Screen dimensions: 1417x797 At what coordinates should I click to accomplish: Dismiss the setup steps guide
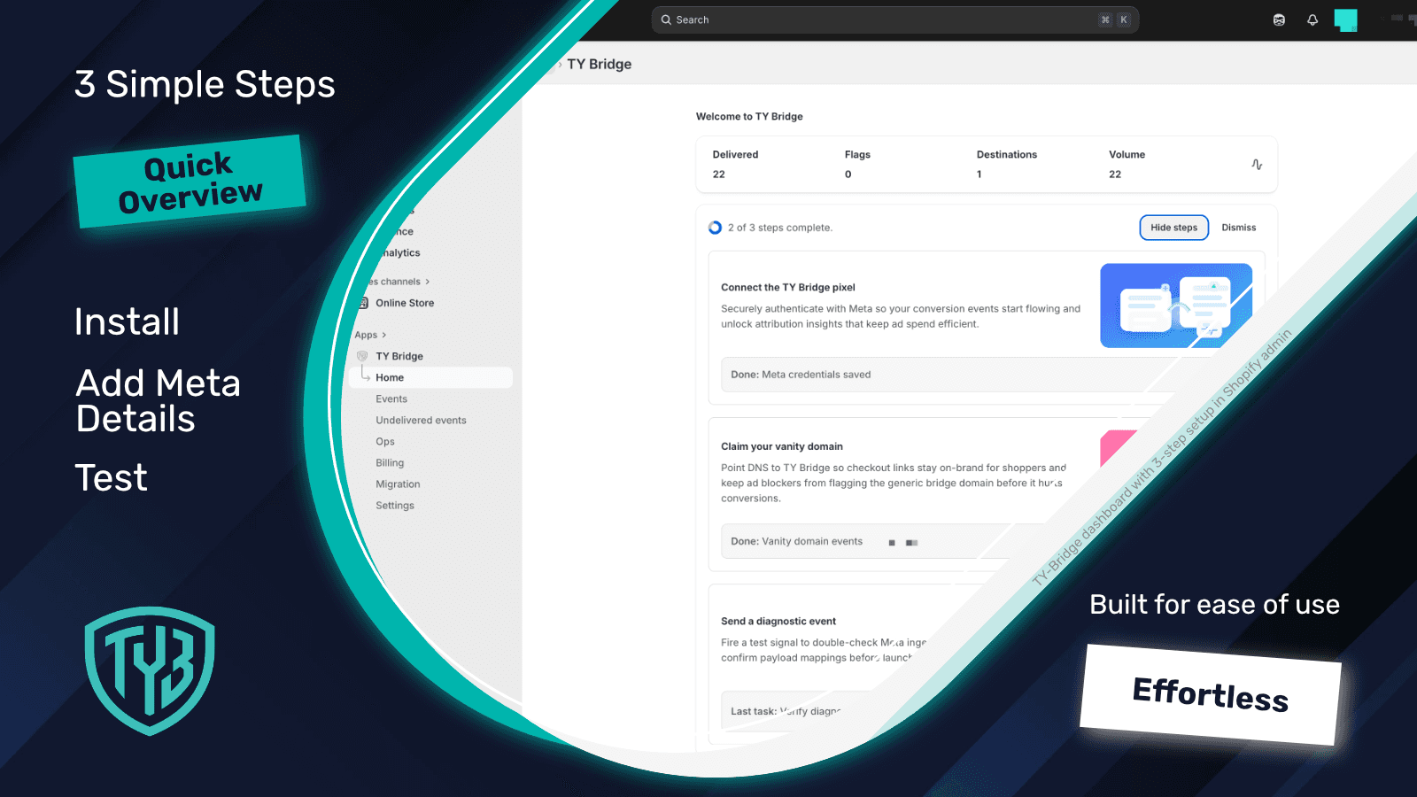pyautogui.click(x=1238, y=228)
